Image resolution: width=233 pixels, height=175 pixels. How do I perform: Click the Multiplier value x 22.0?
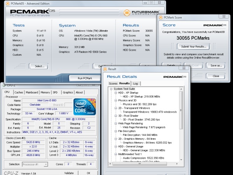click(x=33, y=147)
